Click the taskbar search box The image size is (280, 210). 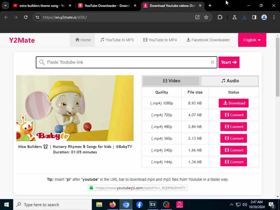tap(52, 205)
